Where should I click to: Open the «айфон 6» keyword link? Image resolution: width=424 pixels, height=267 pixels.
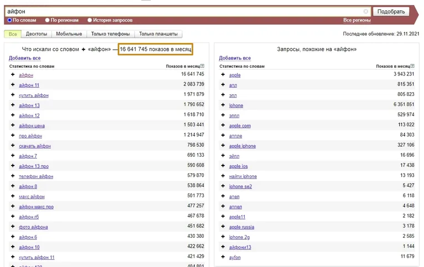click(x=28, y=237)
